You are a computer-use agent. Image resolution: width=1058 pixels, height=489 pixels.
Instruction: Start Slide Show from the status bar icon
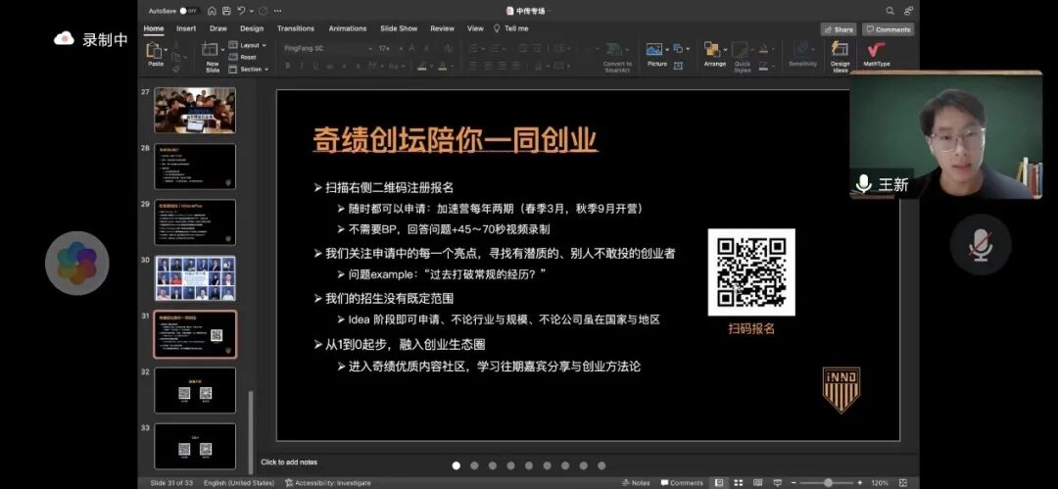point(777,483)
